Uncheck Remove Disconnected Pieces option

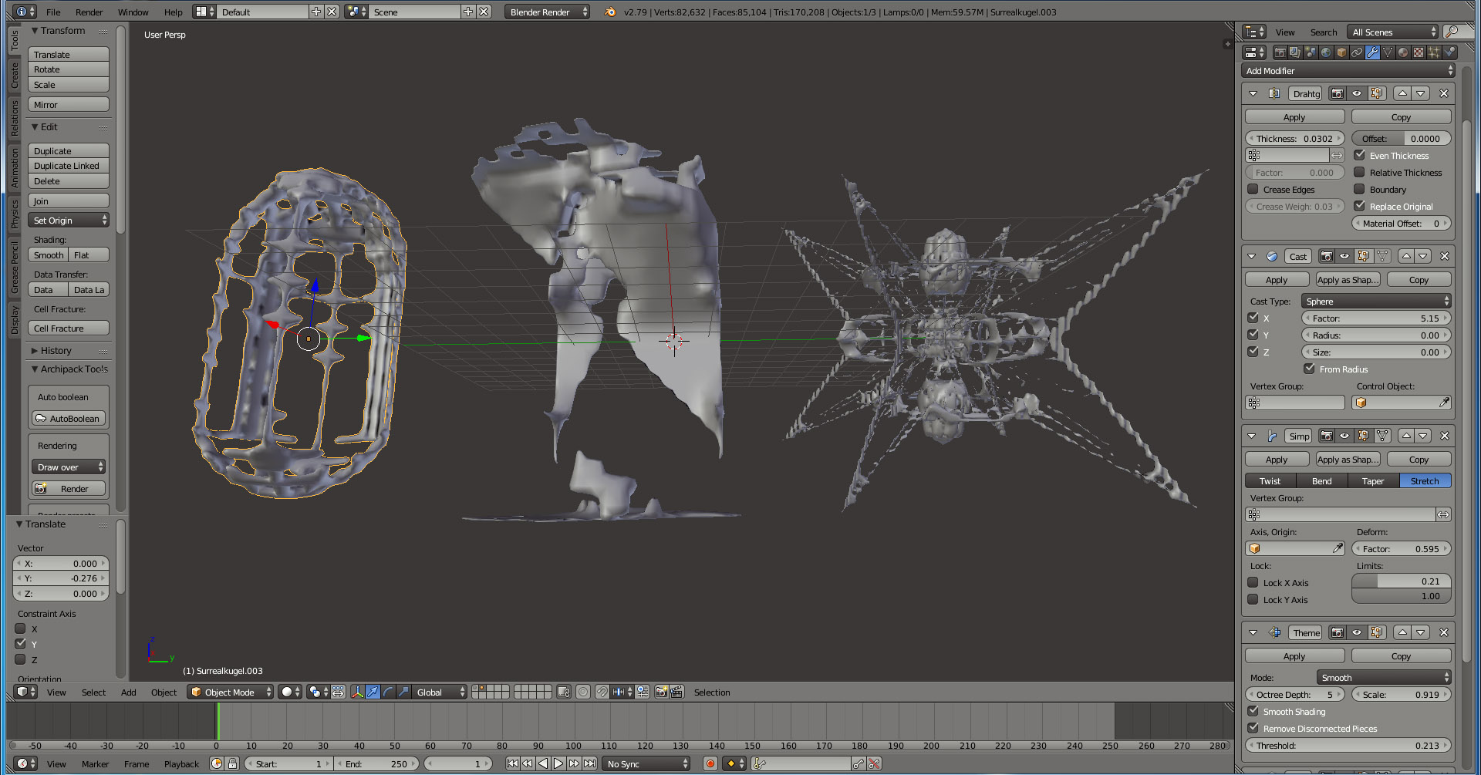(1253, 728)
